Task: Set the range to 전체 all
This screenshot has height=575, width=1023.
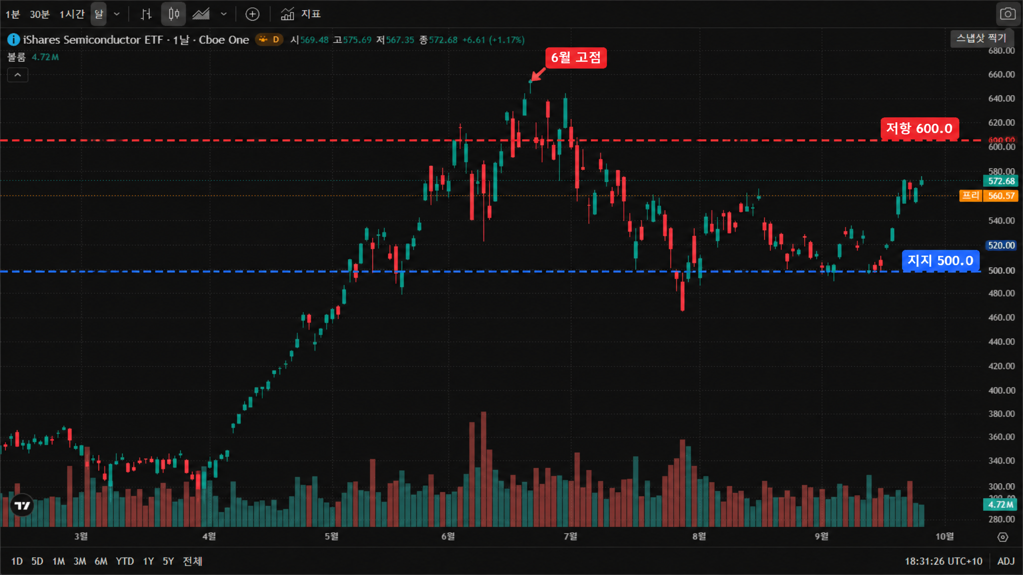Action: [192, 561]
